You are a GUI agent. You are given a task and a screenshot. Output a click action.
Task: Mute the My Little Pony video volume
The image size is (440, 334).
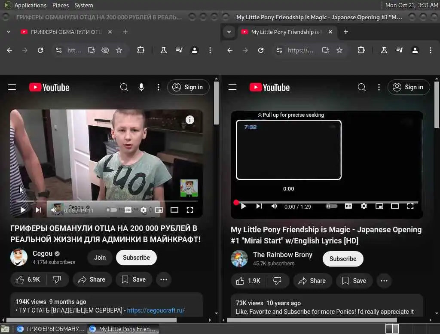(274, 206)
